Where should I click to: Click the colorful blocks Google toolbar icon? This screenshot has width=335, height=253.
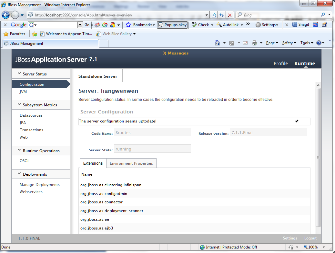113,25
